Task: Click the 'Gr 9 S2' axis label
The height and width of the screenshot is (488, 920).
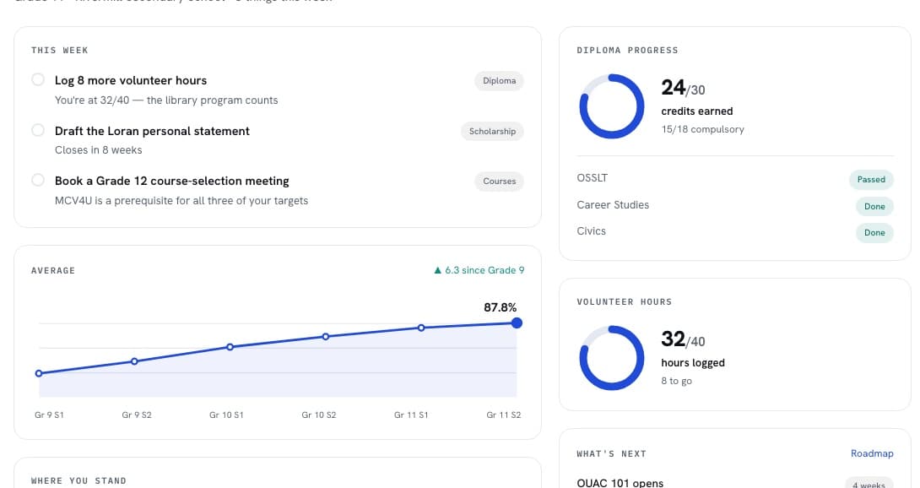Action: 137,415
